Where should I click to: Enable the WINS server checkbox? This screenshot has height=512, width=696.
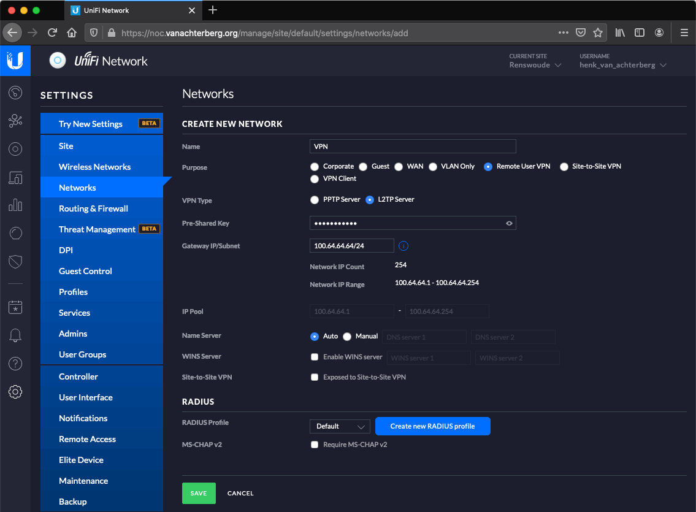pos(315,357)
